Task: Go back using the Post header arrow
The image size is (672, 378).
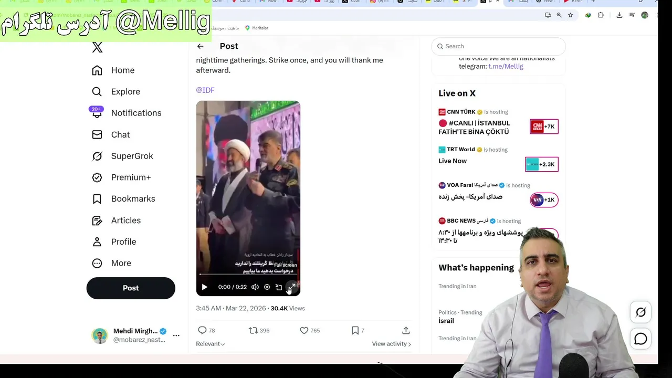Action: [x=200, y=46]
